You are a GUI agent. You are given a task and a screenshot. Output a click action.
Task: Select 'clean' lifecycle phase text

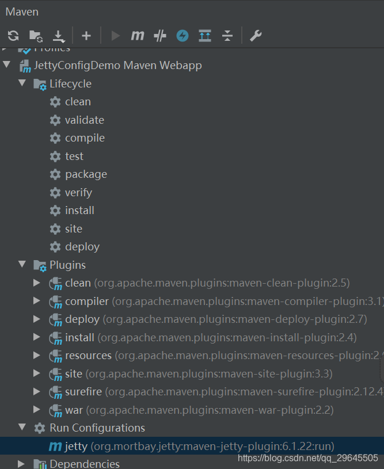tap(78, 102)
